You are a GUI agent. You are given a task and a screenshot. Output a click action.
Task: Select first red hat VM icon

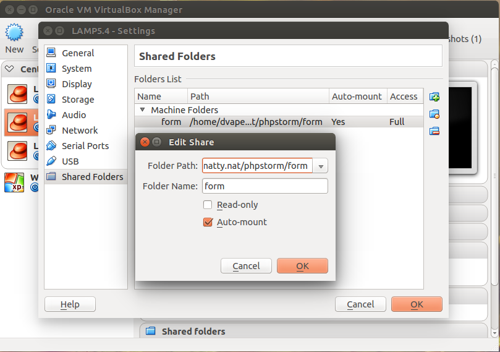coord(17,94)
